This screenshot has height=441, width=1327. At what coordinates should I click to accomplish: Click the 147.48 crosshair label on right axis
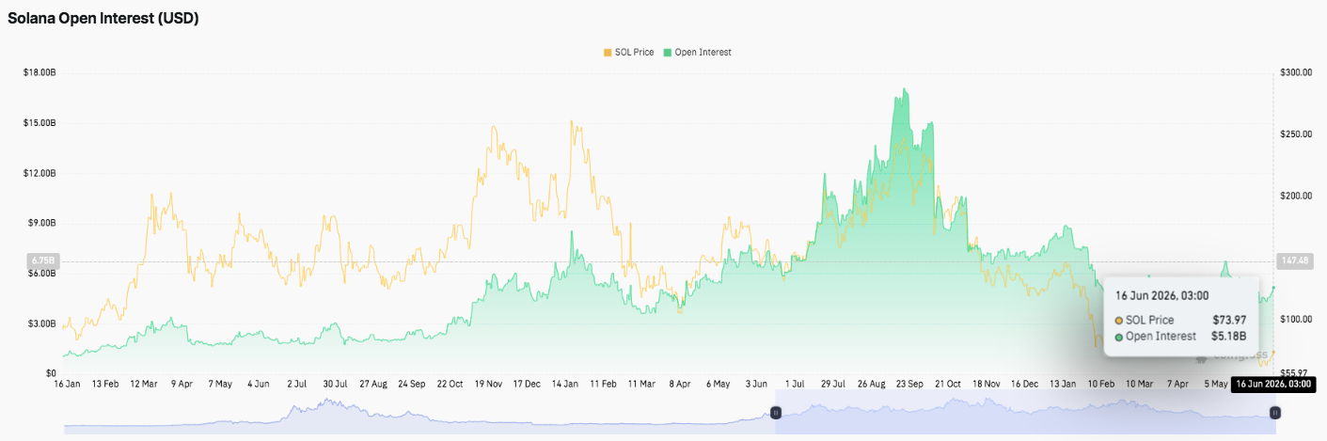(x=1295, y=260)
